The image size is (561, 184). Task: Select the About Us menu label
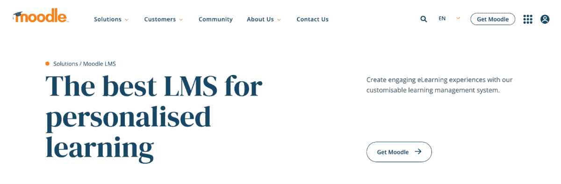click(260, 19)
